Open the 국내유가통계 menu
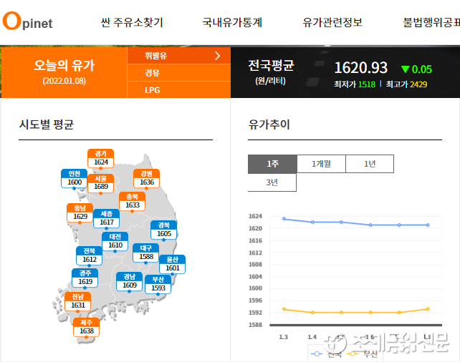The image size is (460, 362). point(232,22)
